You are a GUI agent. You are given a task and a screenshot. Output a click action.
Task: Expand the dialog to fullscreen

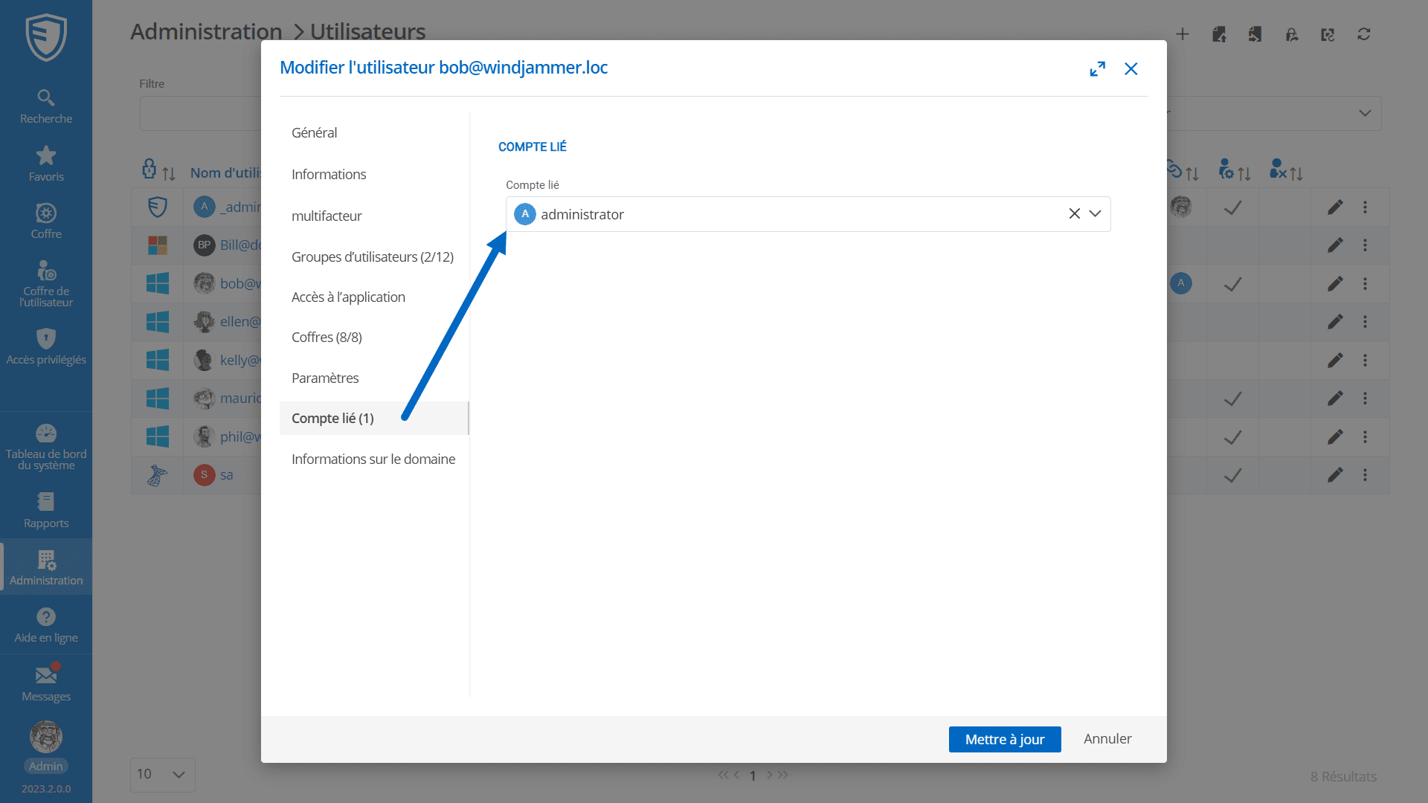point(1097,69)
